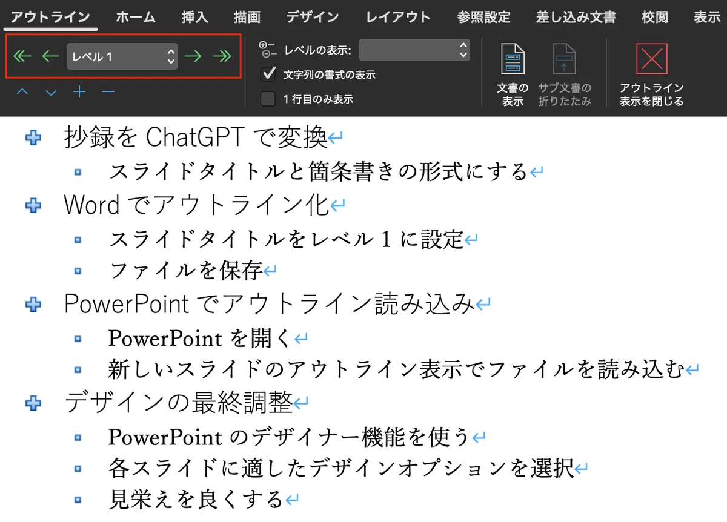Promote outline level single left arrow
Screen dimensions: 727x522
(50, 57)
